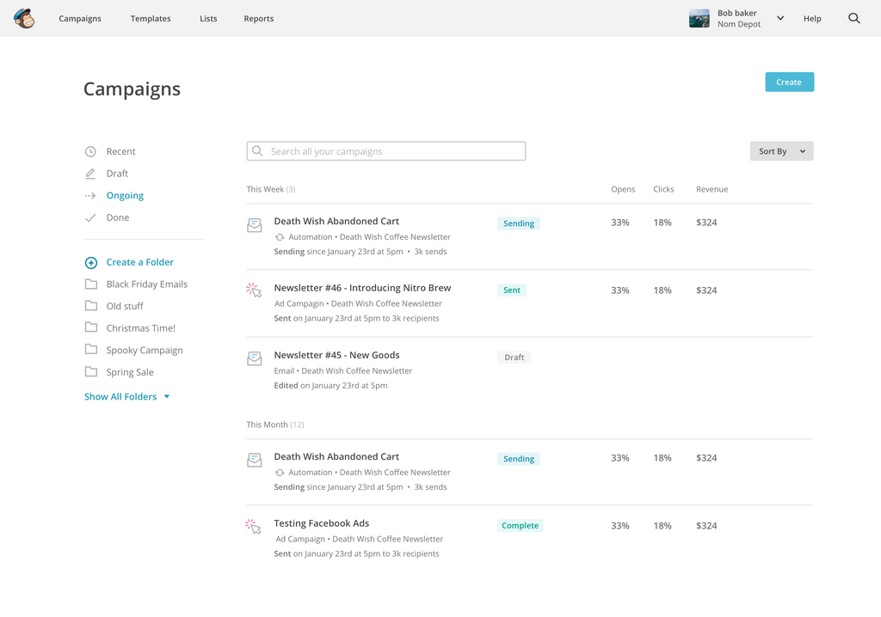Viewport: 881px width, 617px height.
Task: Open the Sort By dropdown
Action: [x=781, y=151]
